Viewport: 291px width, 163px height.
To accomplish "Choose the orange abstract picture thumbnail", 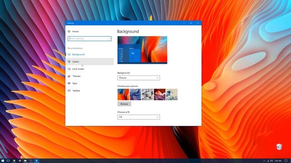I will [123, 95].
